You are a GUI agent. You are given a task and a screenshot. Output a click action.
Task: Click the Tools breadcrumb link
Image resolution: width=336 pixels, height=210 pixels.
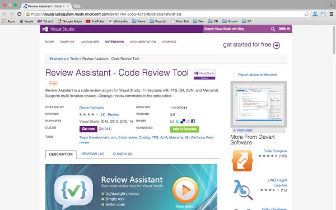coord(74,59)
